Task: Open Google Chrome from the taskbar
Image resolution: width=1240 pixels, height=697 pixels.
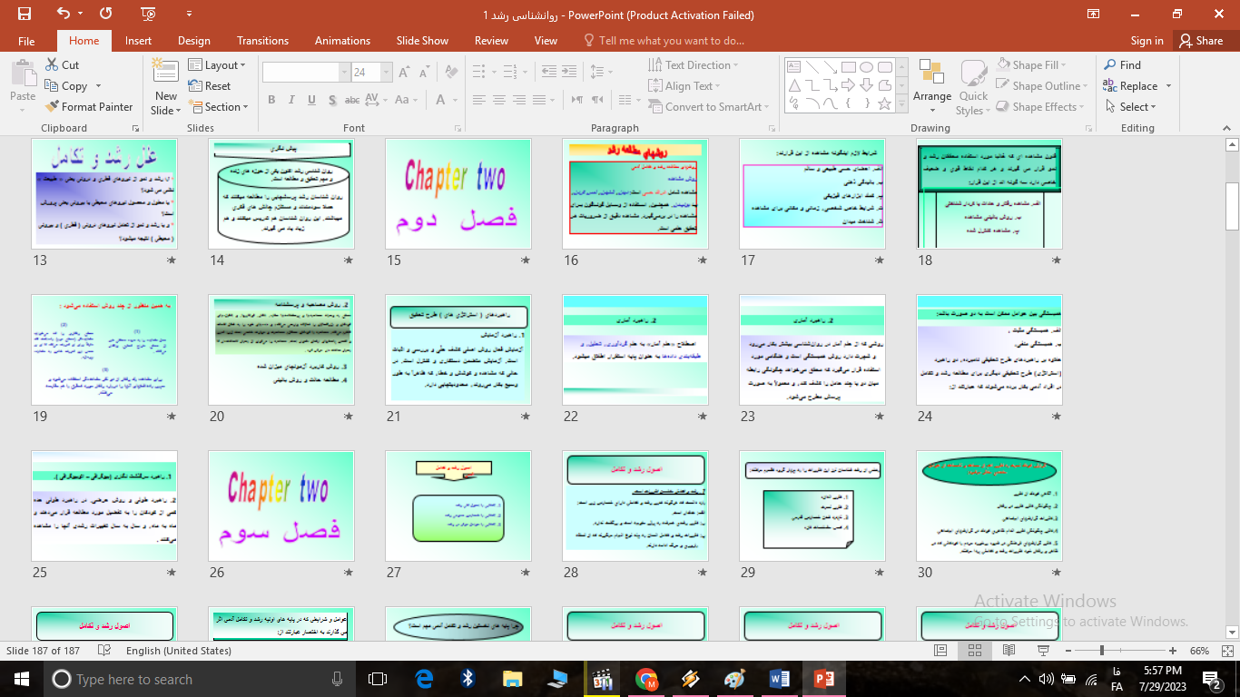Action: [646, 679]
